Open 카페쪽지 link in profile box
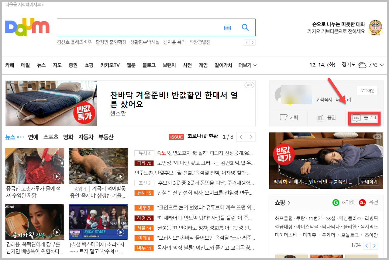Viewport: 389px width, 260px height. coord(324,99)
